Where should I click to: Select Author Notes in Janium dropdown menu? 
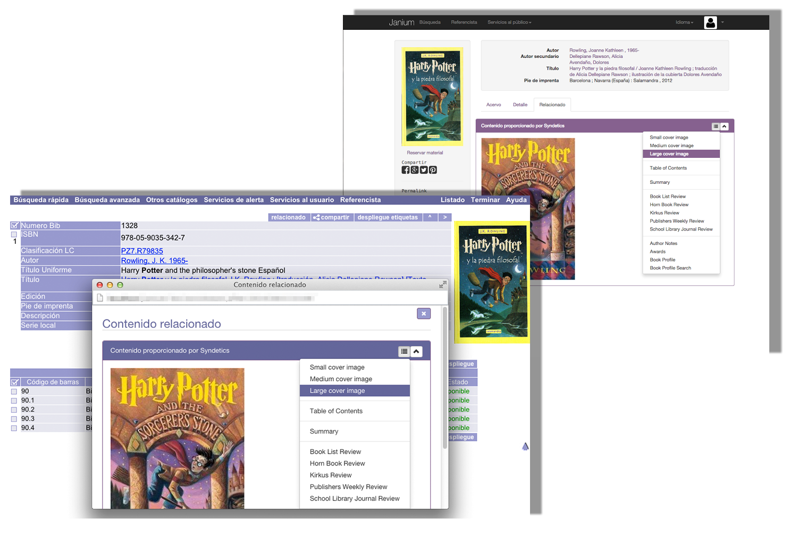pyautogui.click(x=681, y=243)
